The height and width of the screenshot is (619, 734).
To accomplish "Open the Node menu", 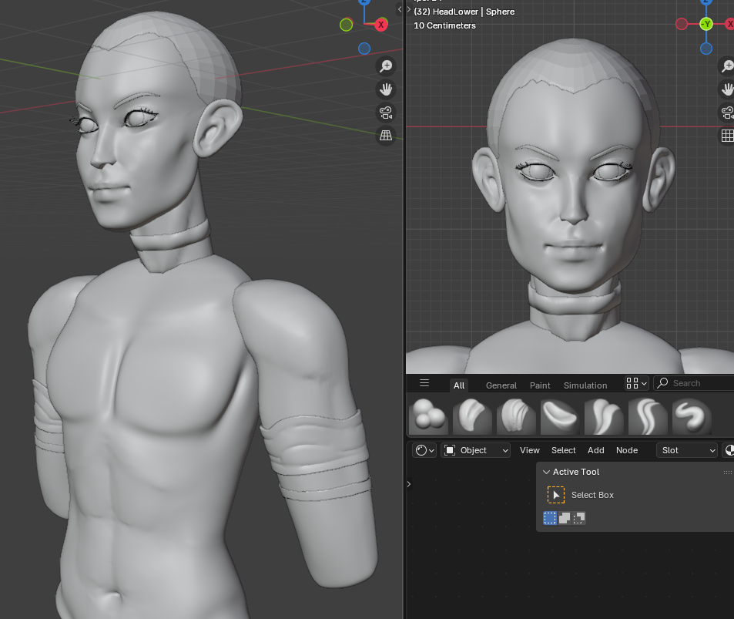I will [x=626, y=450].
